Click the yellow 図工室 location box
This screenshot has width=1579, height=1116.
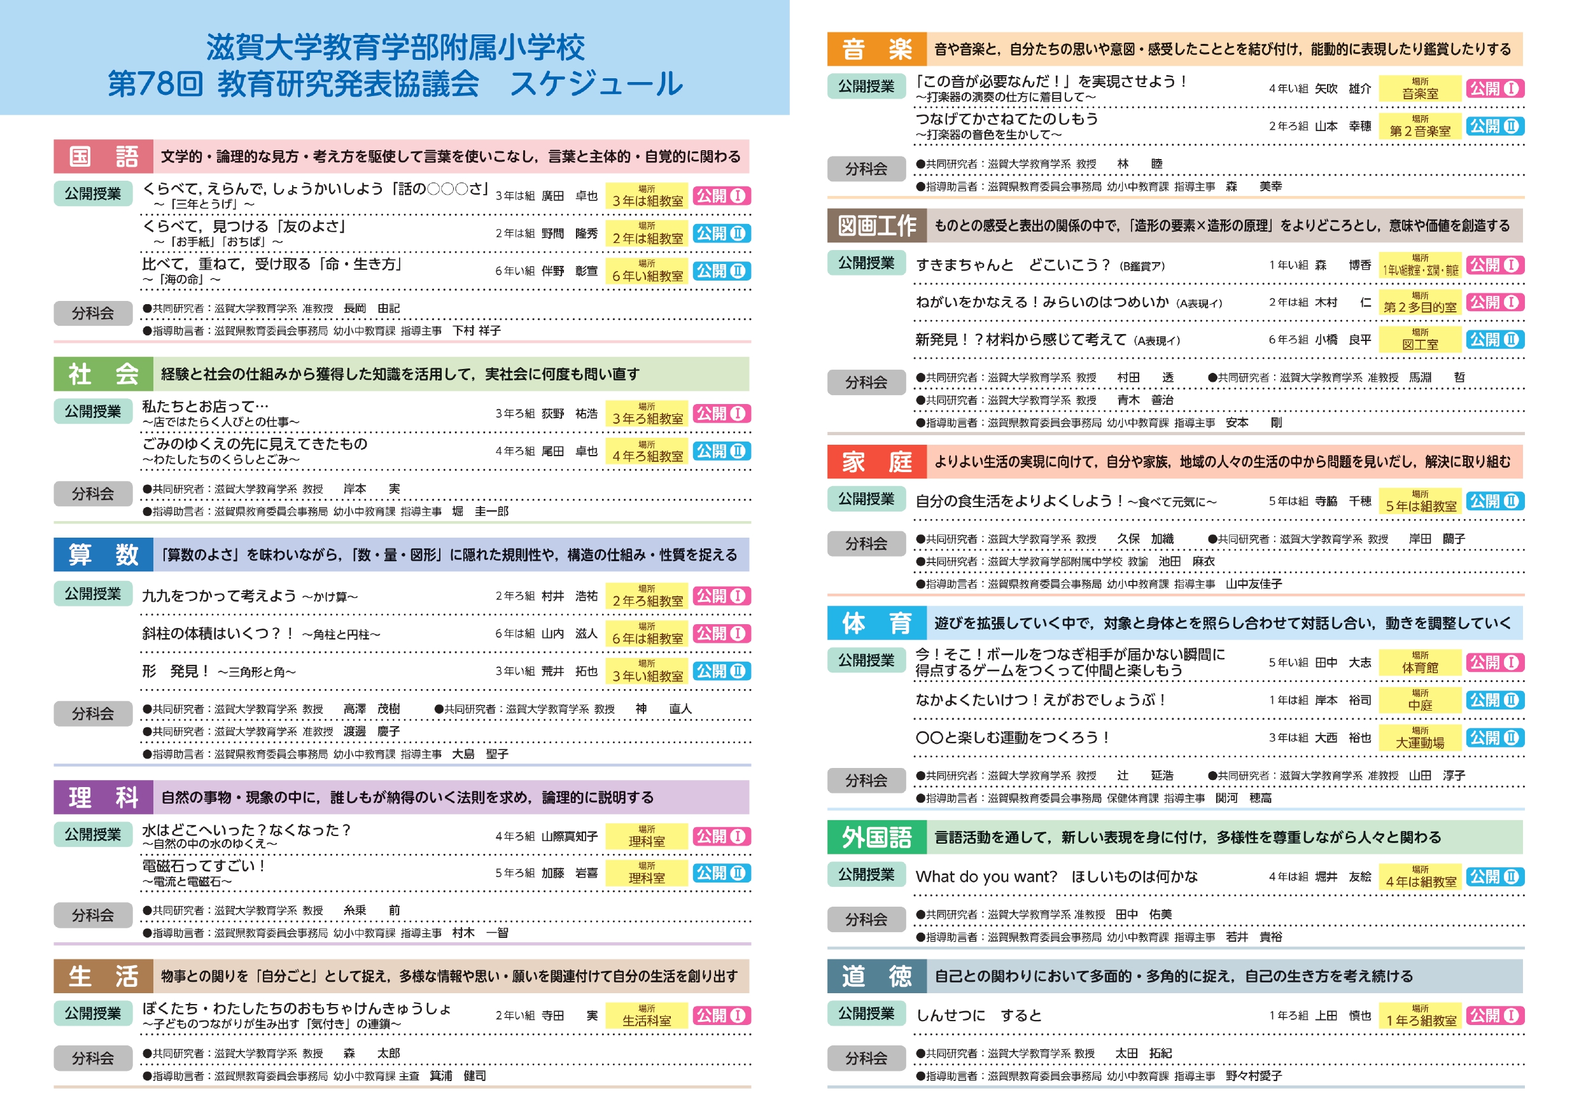point(1420,340)
